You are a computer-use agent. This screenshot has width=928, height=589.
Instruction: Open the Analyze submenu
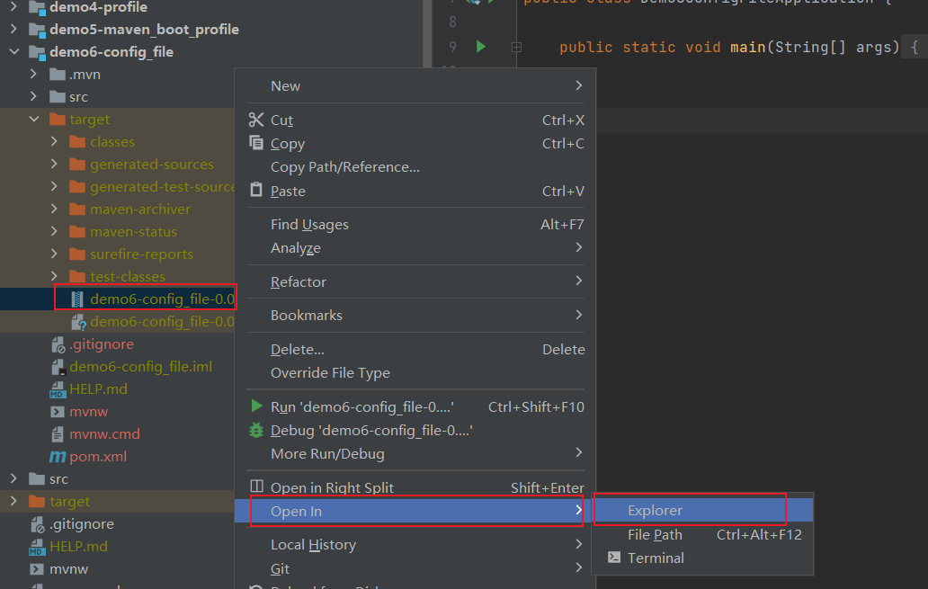[415, 248]
